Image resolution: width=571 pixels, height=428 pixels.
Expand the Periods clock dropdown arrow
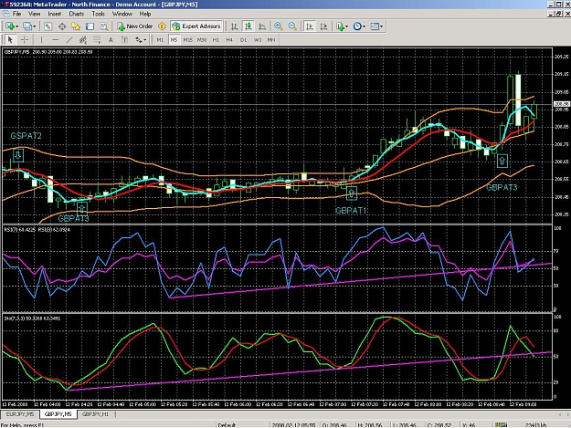click(x=364, y=26)
